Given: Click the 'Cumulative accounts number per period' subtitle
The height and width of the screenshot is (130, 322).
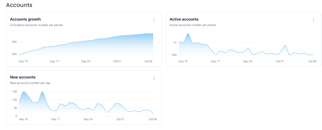Looking at the screenshot, I should [36, 25].
